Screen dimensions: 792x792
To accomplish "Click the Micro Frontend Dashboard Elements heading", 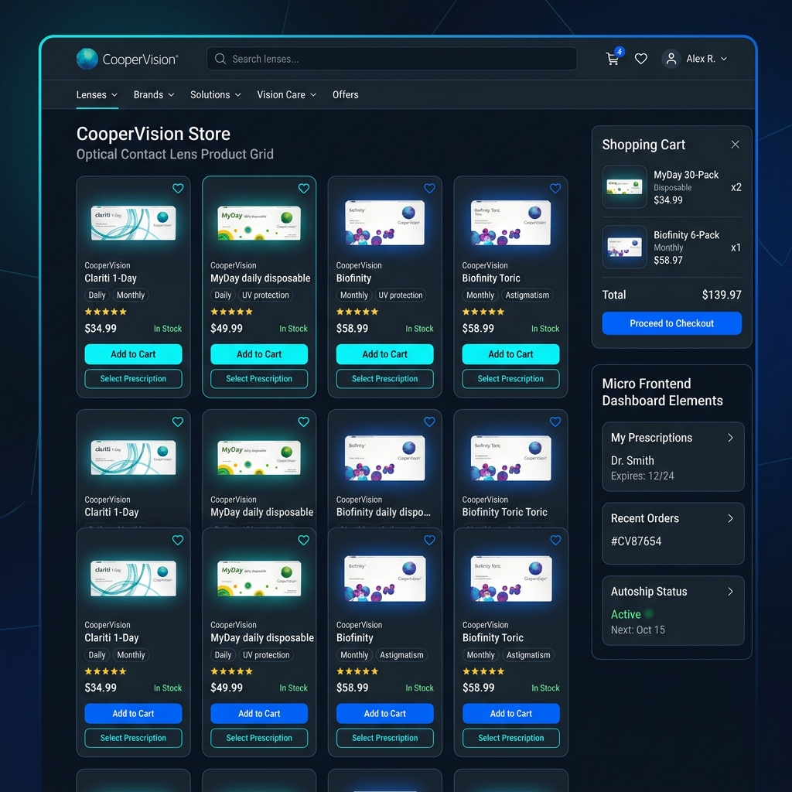I will point(662,392).
